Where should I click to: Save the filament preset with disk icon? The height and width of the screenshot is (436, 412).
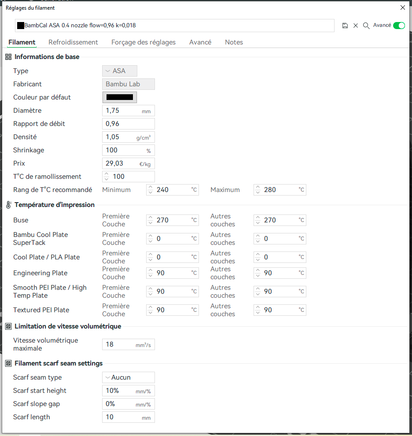tap(345, 26)
